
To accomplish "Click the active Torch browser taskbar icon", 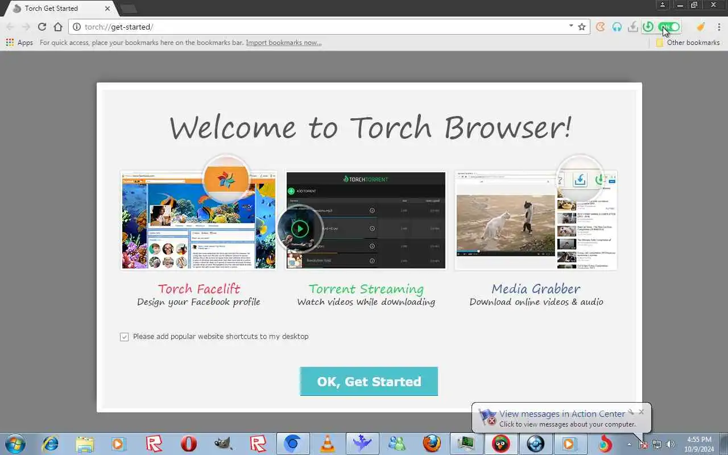I will point(605,444).
